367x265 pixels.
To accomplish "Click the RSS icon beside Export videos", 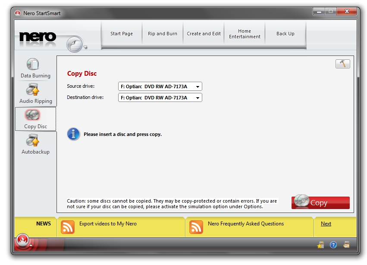I will click(x=68, y=227).
